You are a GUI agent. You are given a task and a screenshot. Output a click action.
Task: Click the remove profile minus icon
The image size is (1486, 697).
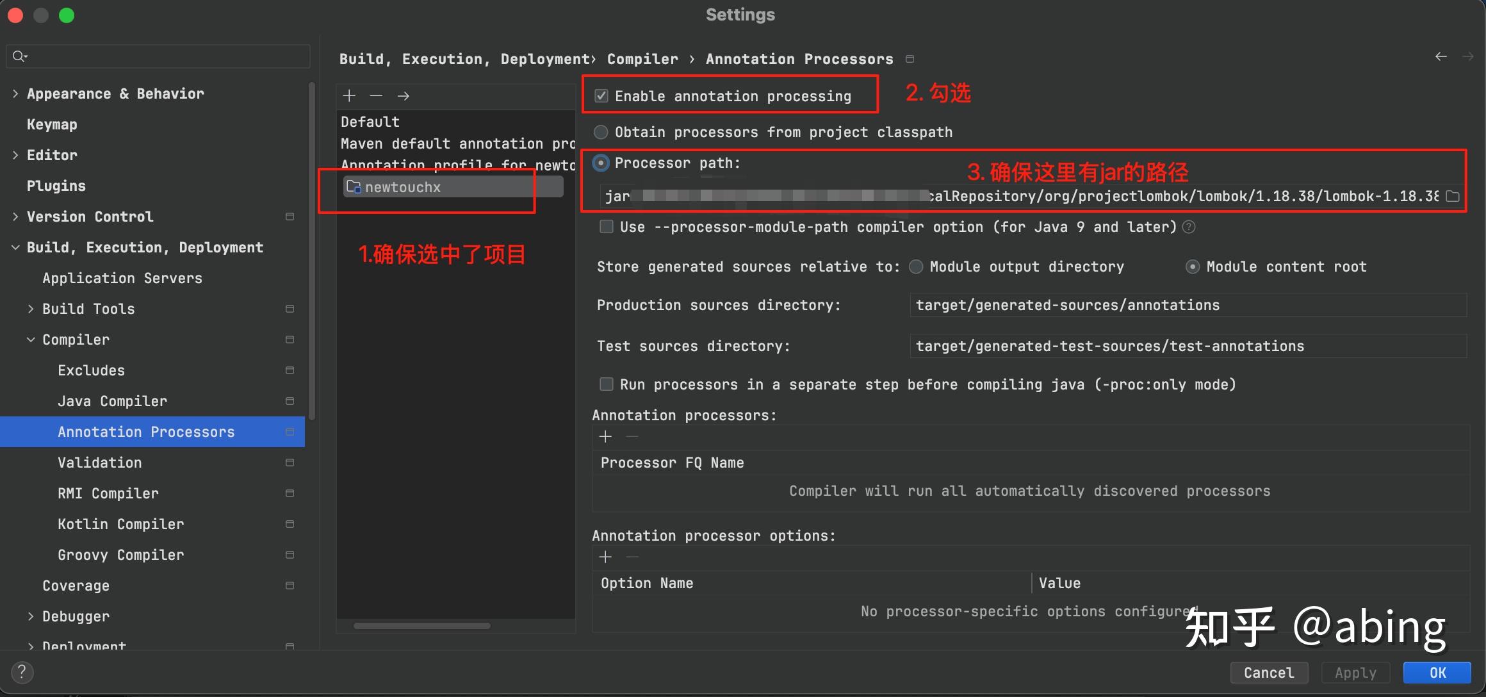coord(376,96)
